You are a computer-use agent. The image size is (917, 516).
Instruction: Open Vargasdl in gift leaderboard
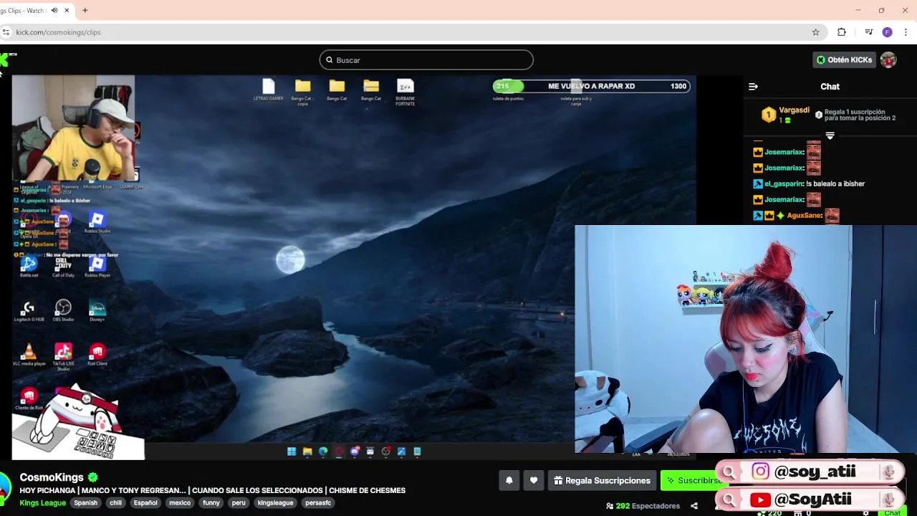tap(794, 110)
